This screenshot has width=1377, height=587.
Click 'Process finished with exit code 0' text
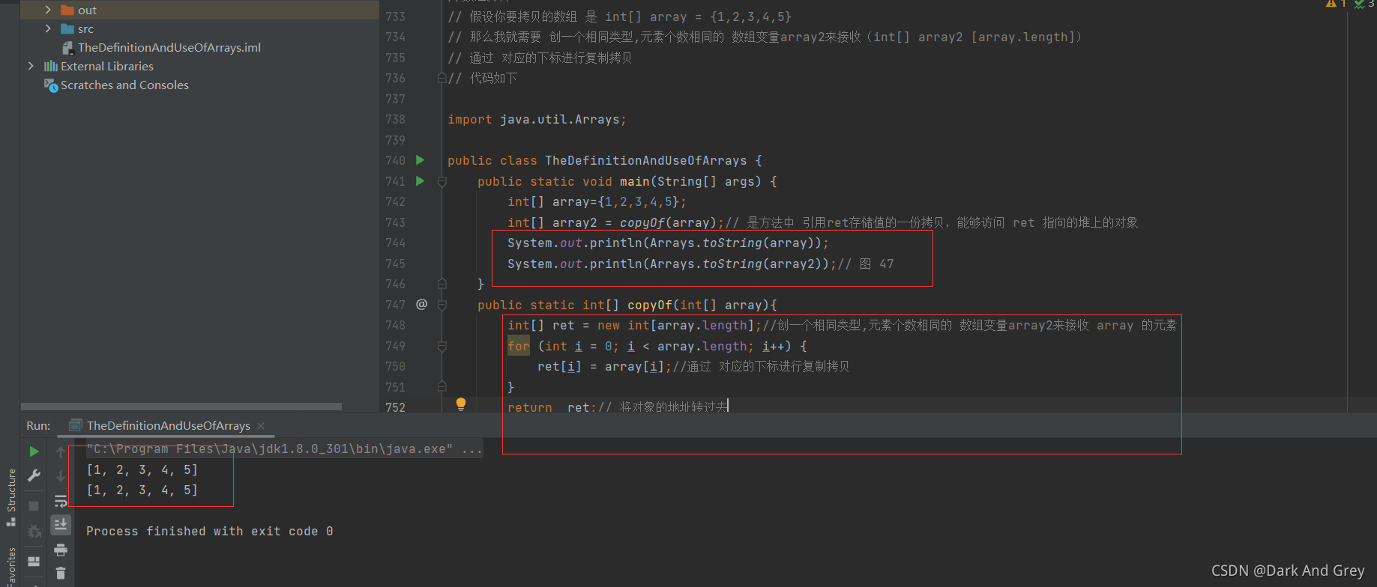(210, 531)
